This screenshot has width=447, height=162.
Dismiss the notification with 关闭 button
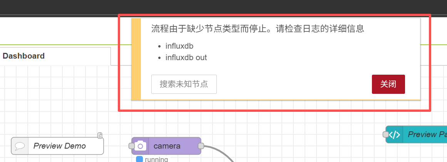tap(388, 84)
